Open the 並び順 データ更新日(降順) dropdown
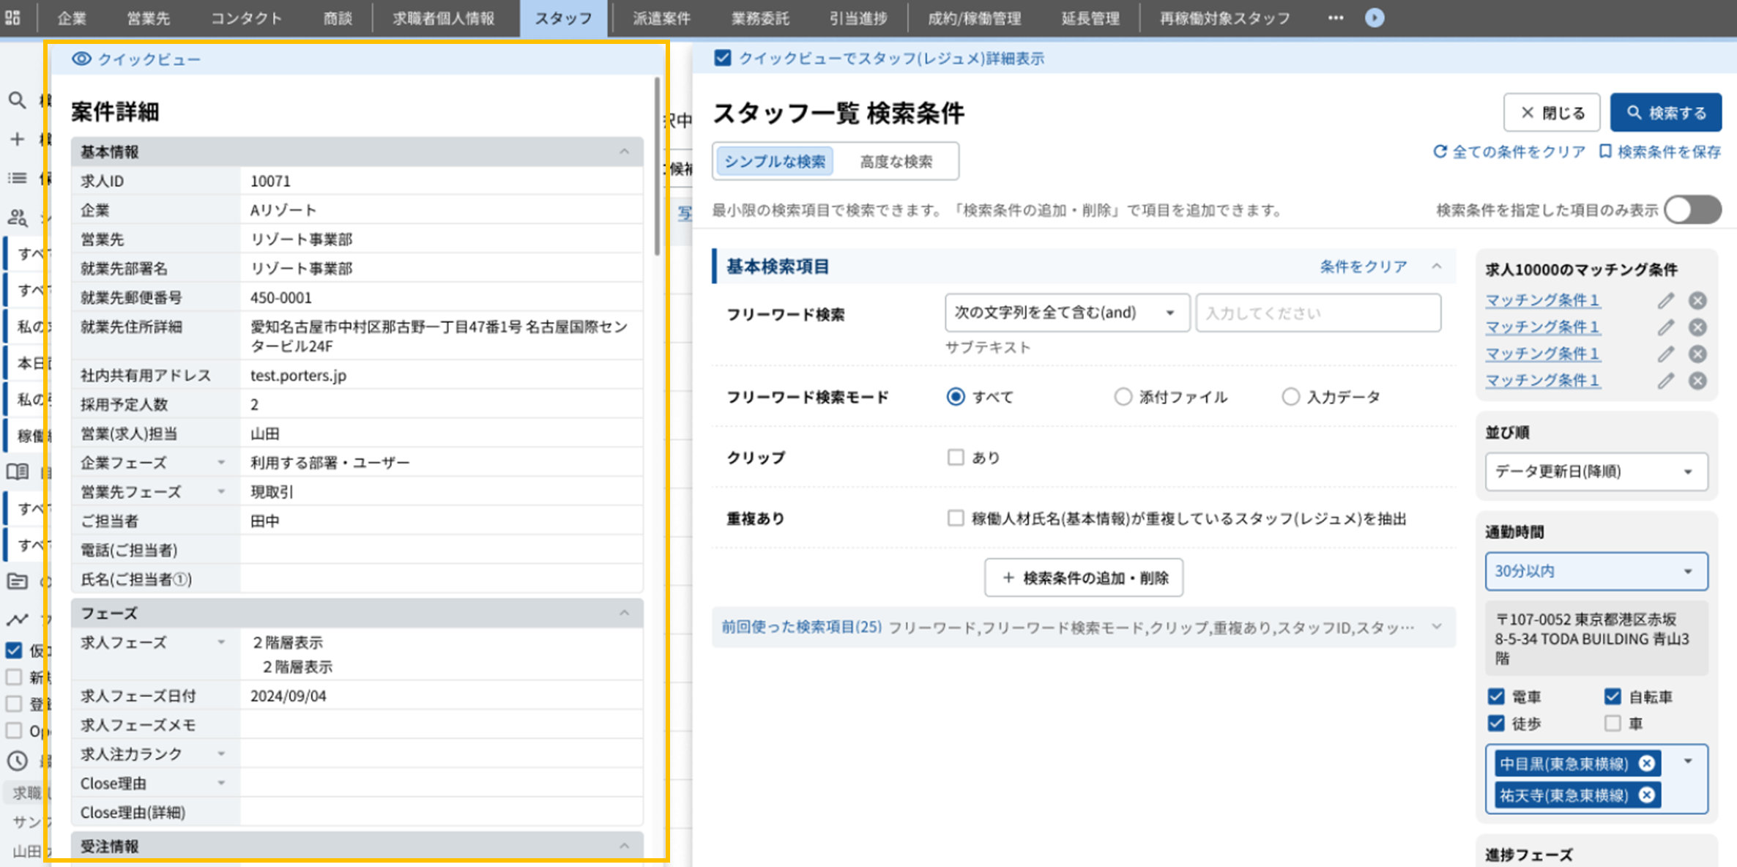Image resolution: width=1737 pixels, height=867 pixels. point(1596,472)
